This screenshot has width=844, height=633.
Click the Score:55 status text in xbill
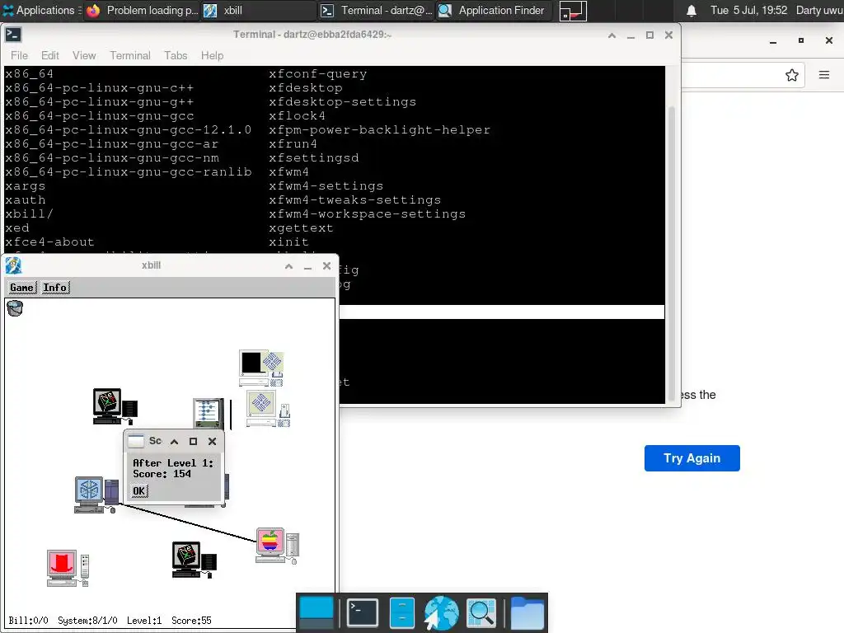[191, 621]
